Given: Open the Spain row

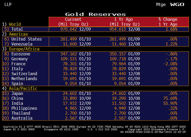Looking at the screenshot, I should (17, 83).
